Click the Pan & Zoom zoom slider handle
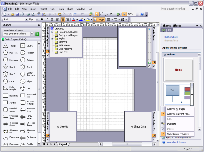The width and height of the screenshot is (204, 152). (149, 63)
